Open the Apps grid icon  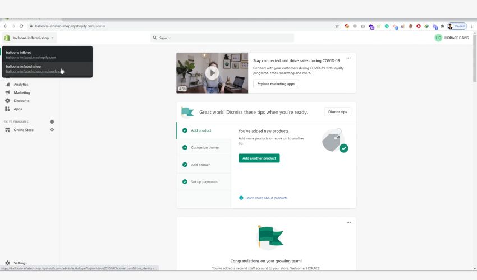click(7, 109)
